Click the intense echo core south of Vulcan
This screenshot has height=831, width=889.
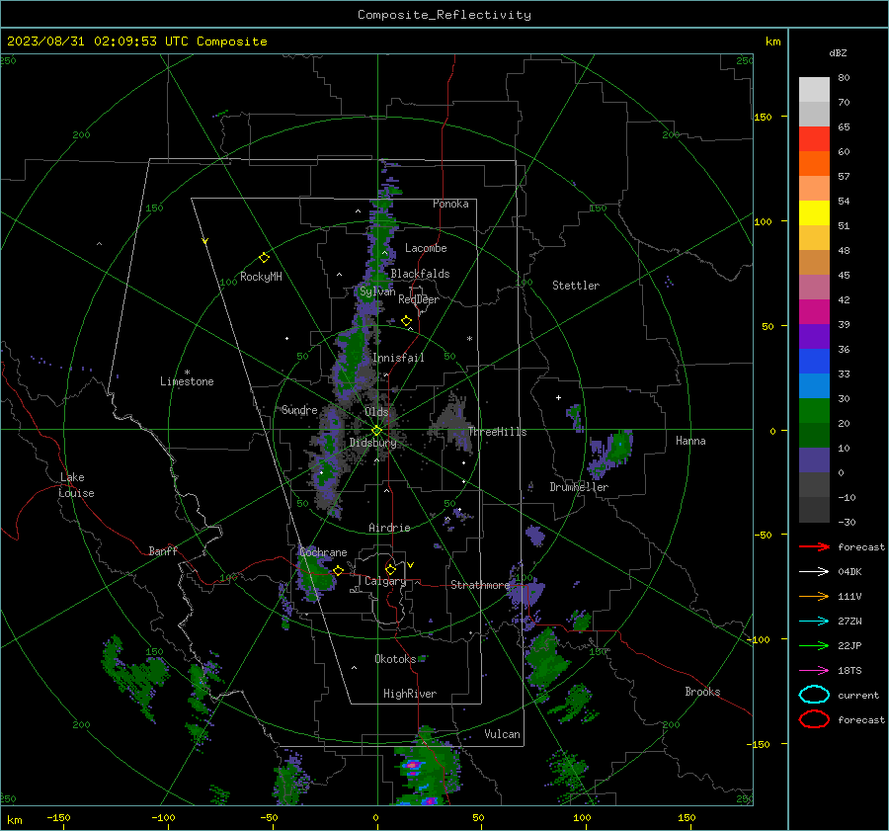point(412,766)
